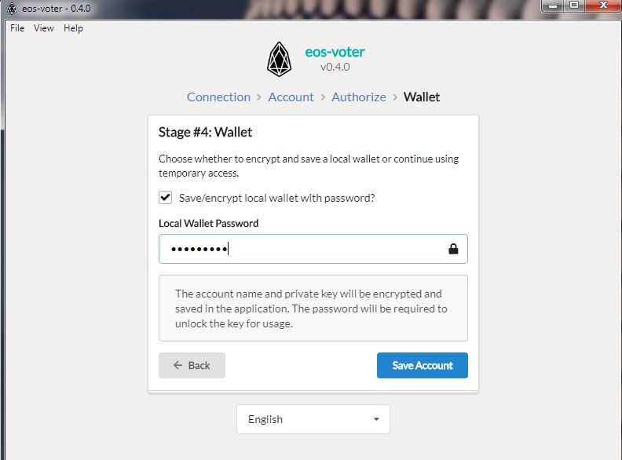
Task: Open the View menu
Action: tap(44, 28)
